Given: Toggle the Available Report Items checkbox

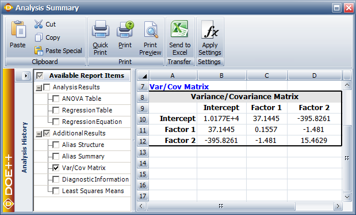Looking at the screenshot, I should tap(40, 76).
